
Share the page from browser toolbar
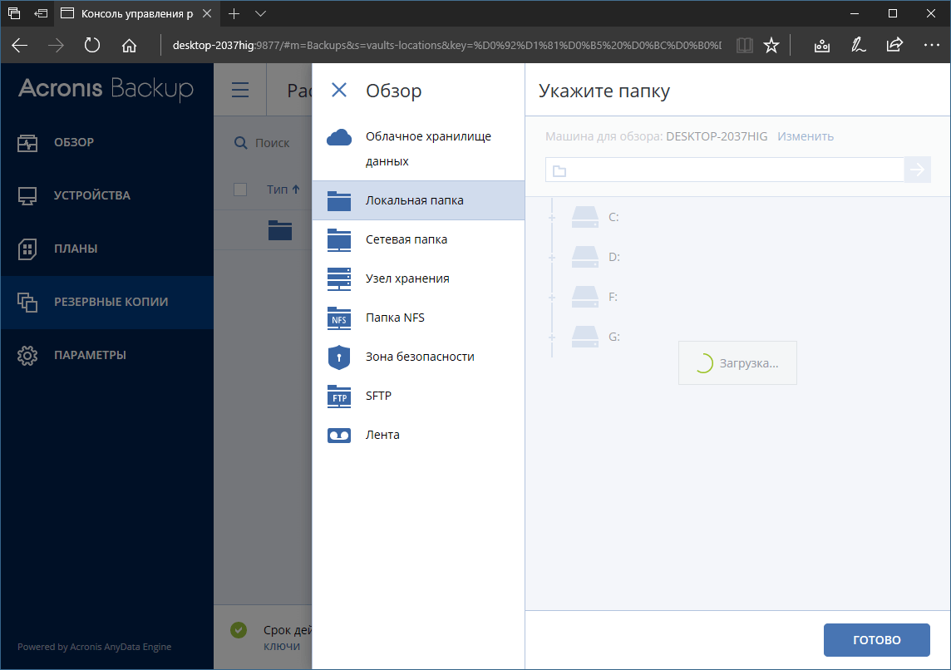[894, 46]
